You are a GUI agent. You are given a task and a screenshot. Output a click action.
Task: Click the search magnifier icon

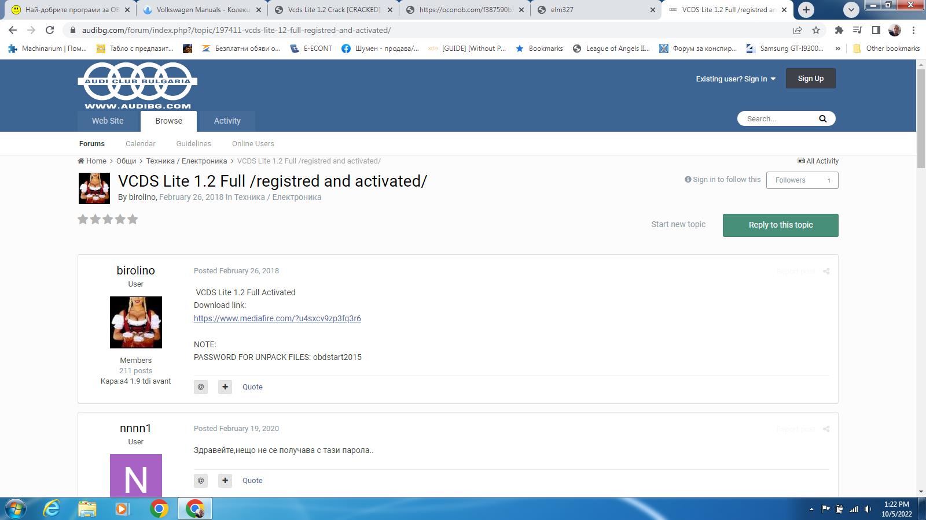point(822,119)
